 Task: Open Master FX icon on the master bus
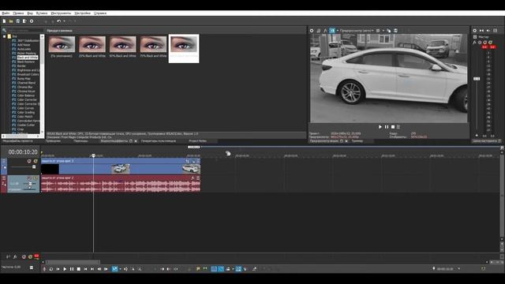point(474,42)
